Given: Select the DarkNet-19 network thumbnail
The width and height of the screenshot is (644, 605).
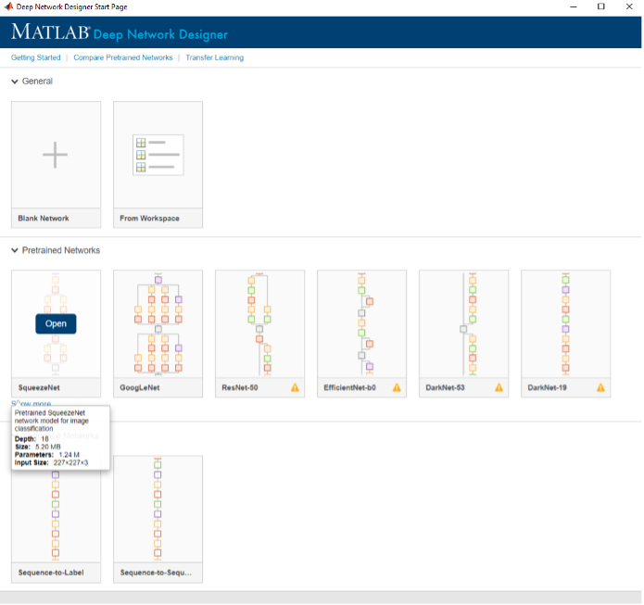Looking at the screenshot, I should 565,324.
